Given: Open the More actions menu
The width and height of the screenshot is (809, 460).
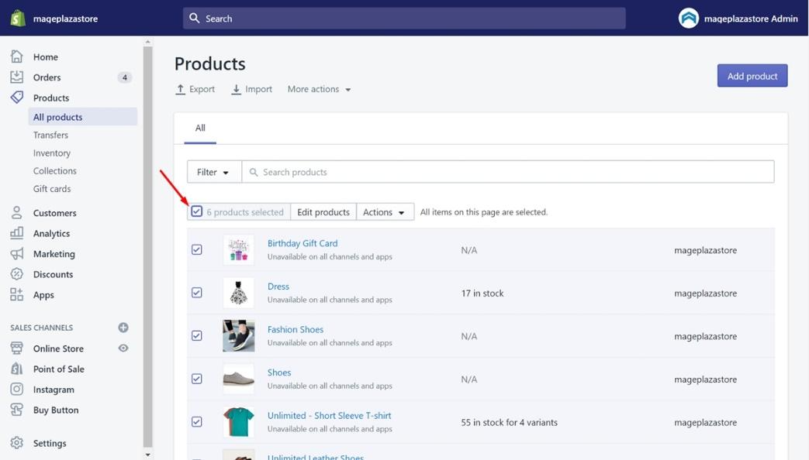Looking at the screenshot, I should click(319, 89).
